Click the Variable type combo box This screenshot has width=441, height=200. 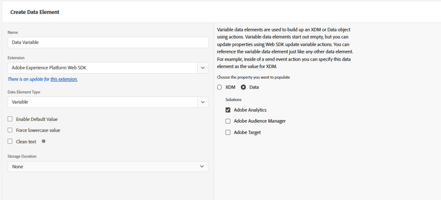(102, 102)
